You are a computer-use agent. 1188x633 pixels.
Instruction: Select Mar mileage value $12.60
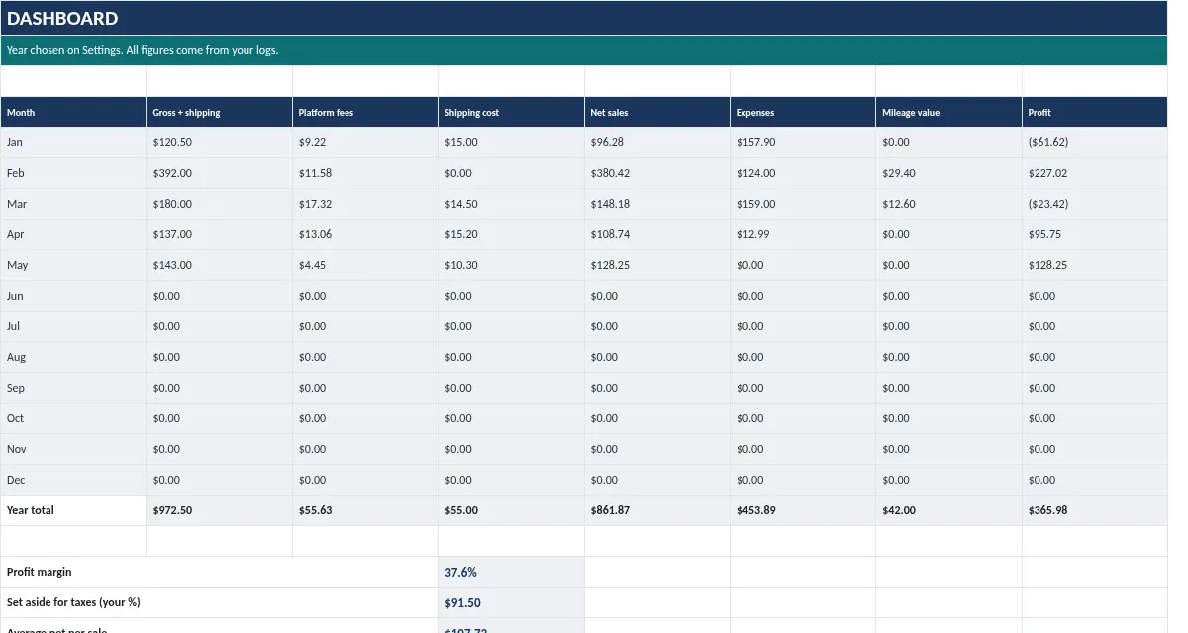948,204
